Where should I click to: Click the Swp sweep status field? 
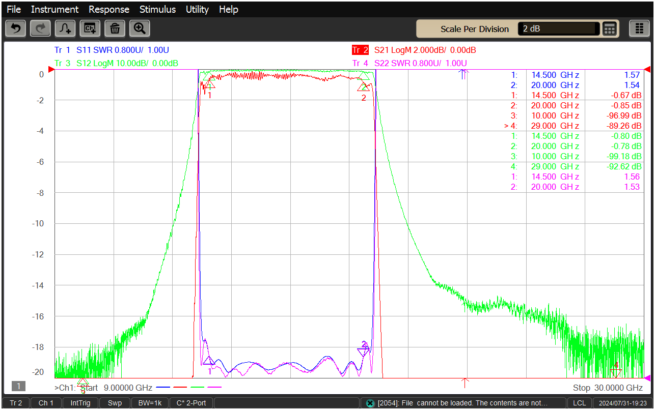(x=115, y=403)
